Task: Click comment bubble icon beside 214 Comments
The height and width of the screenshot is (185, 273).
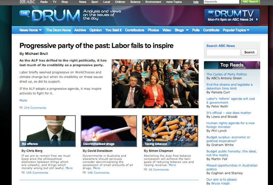Action: tap(21, 108)
